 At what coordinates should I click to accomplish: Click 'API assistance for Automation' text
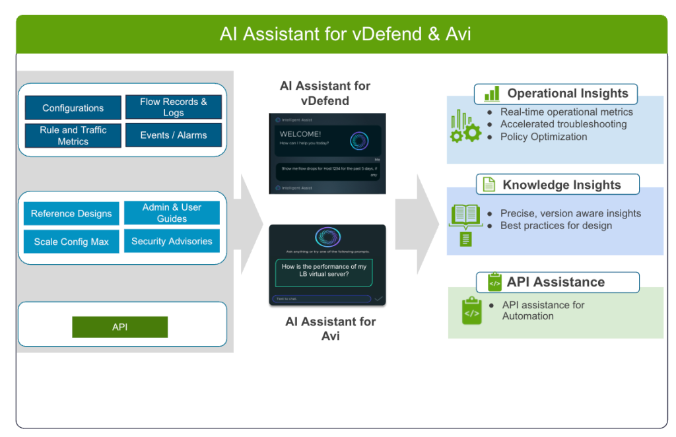543,310
